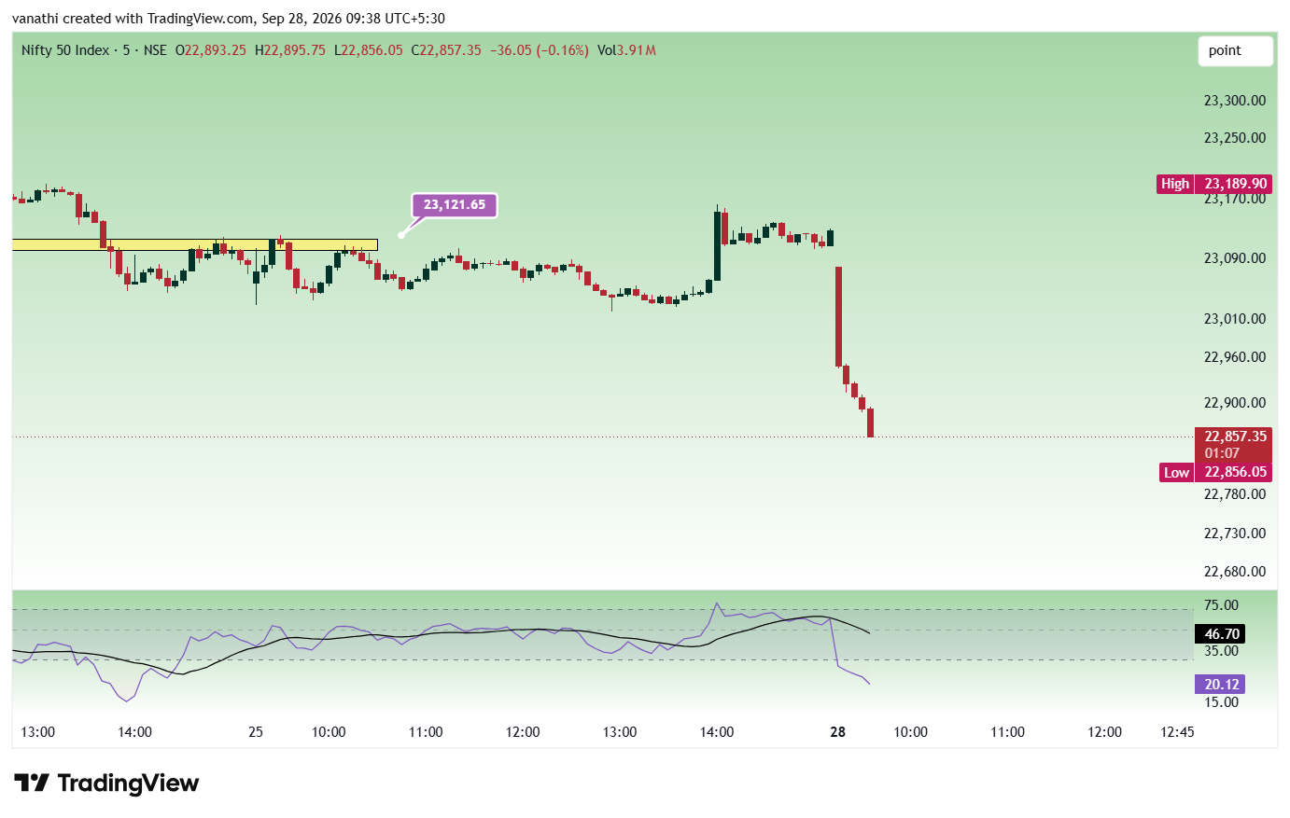The image size is (1290, 818).
Task: Click the 14:00 time label near date 25
Action: (x=135, y=732)
